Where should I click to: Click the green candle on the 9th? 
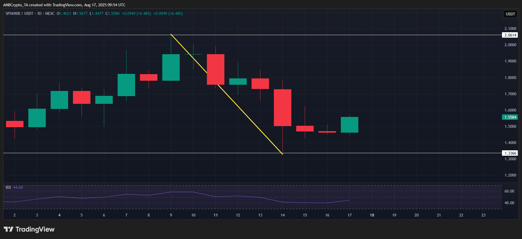click(x=171, y=67)
